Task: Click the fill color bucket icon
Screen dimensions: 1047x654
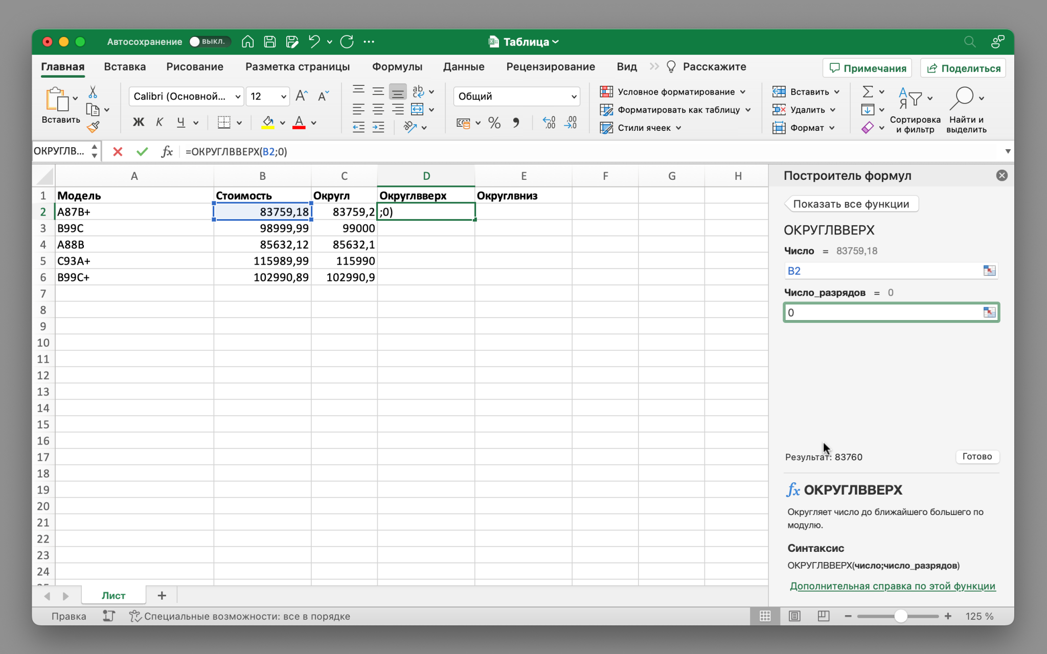Action: (x=268, y=122)
